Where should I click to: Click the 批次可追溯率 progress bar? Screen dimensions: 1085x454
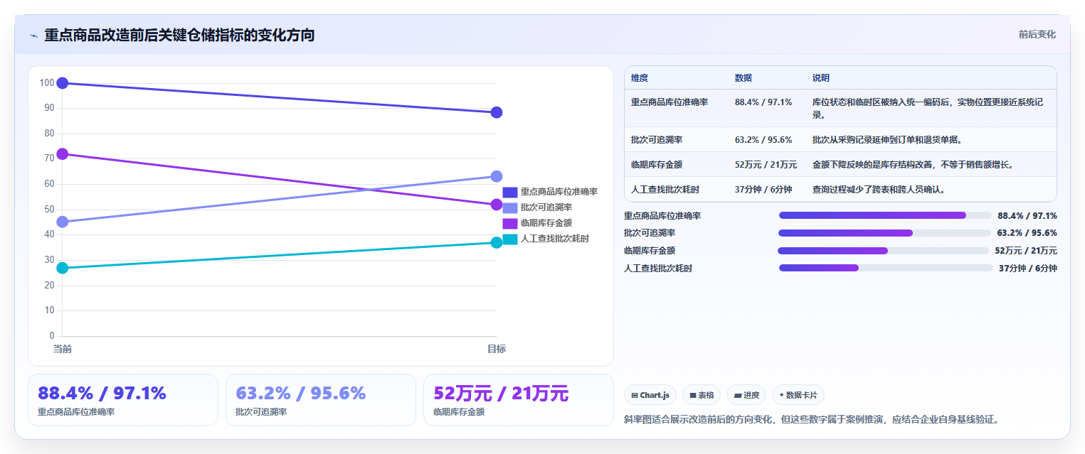(x=884, y=233)
